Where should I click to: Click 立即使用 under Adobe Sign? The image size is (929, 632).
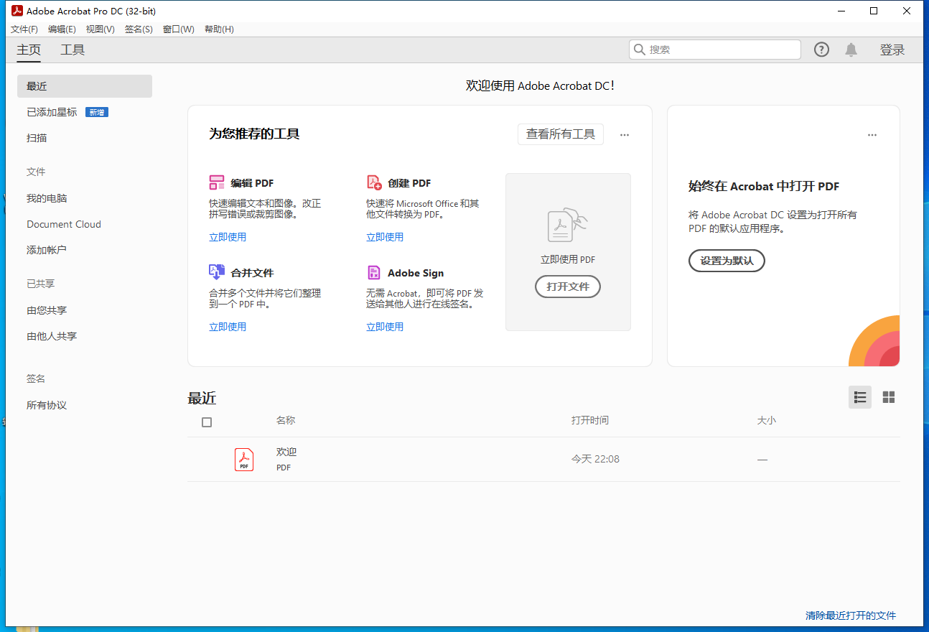(x=385, y=327)
